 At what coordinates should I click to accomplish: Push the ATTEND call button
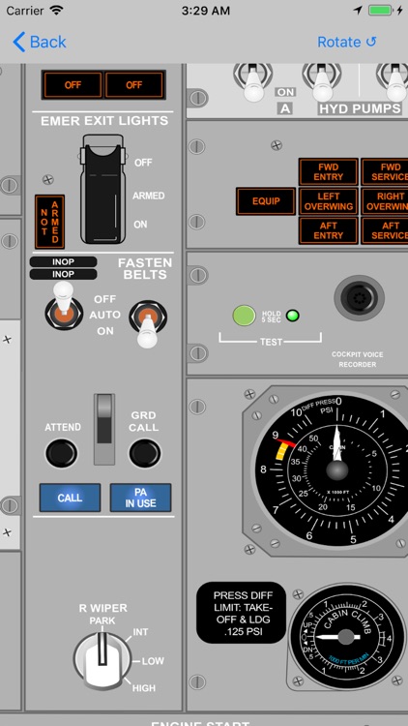click(62, 453)
